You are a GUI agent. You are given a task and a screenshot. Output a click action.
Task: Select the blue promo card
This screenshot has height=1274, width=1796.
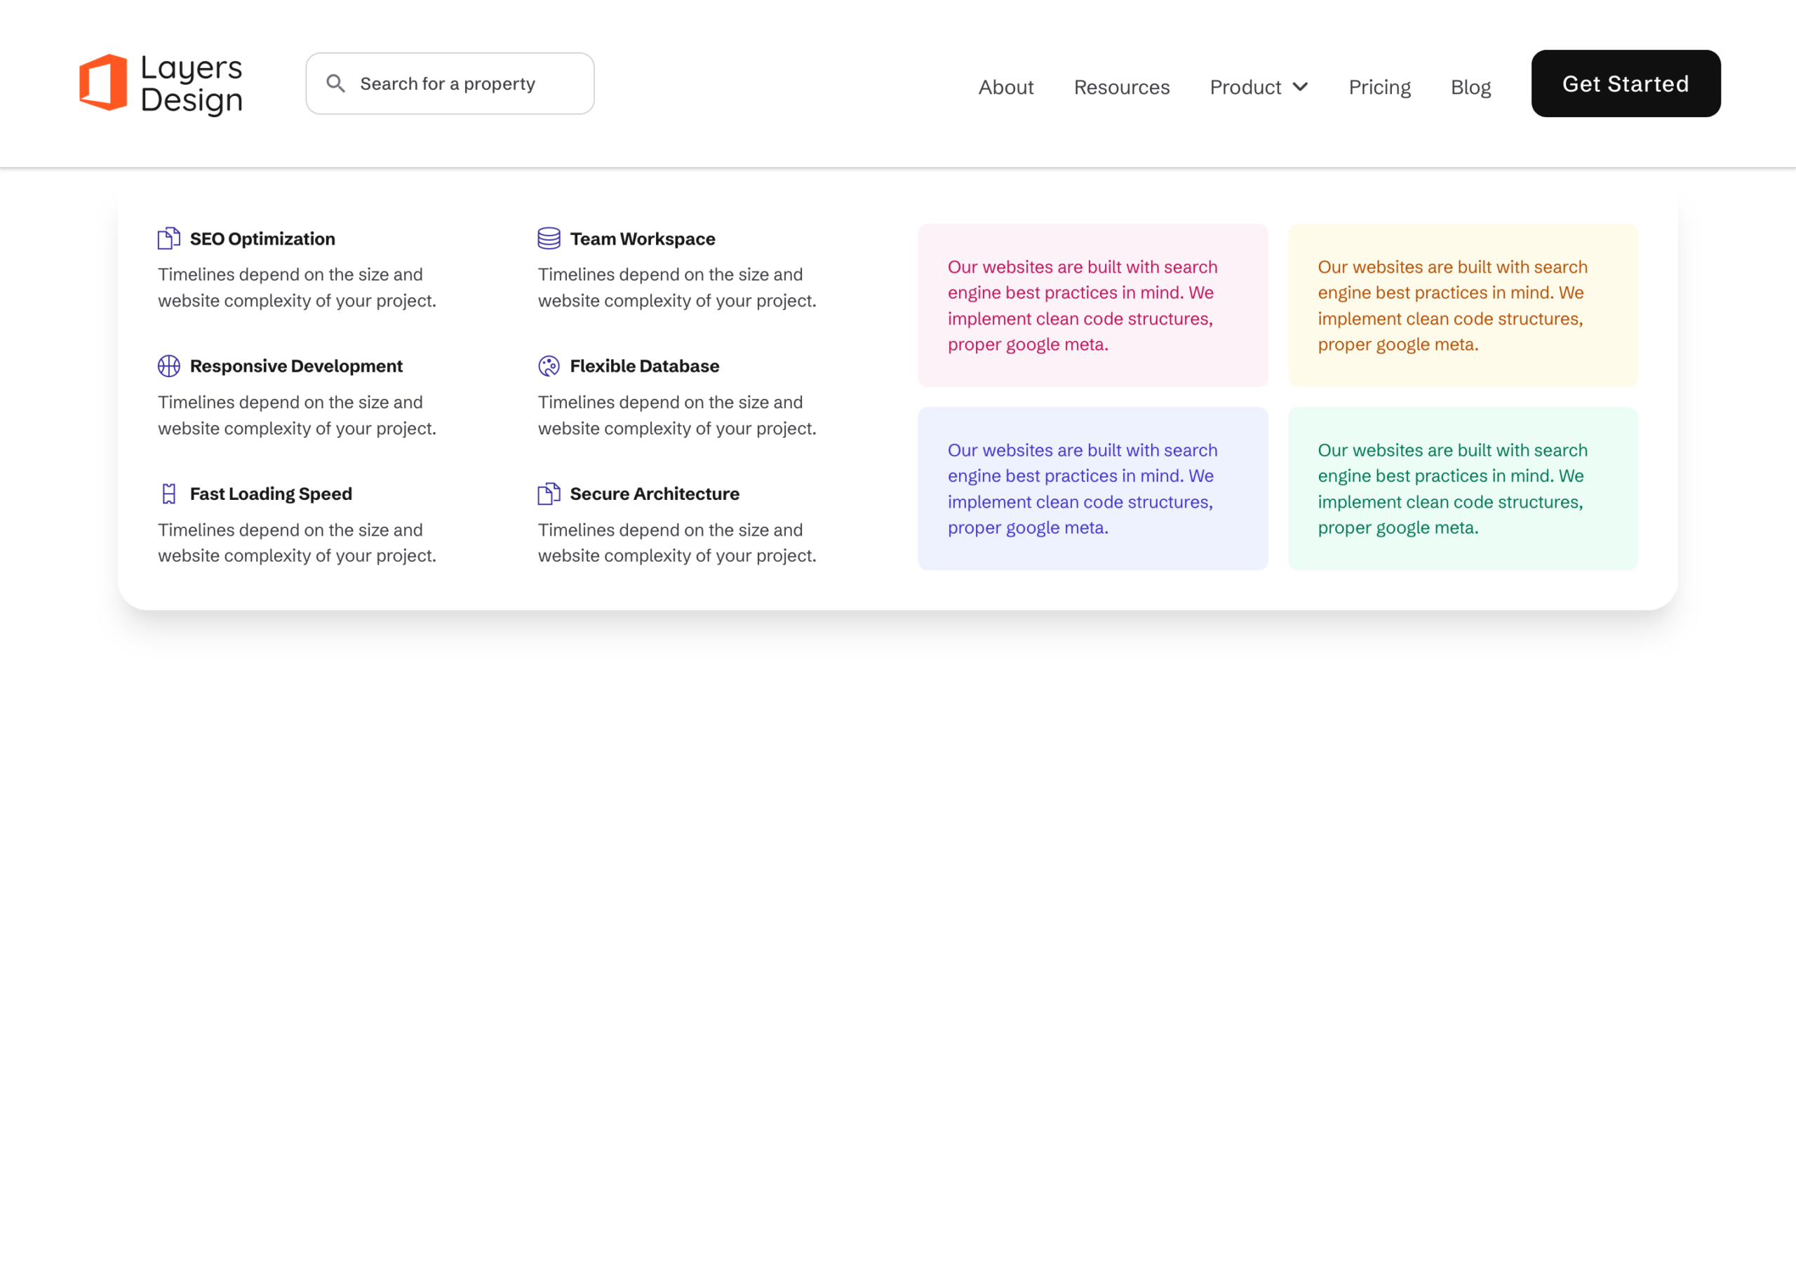point(1092,488)
